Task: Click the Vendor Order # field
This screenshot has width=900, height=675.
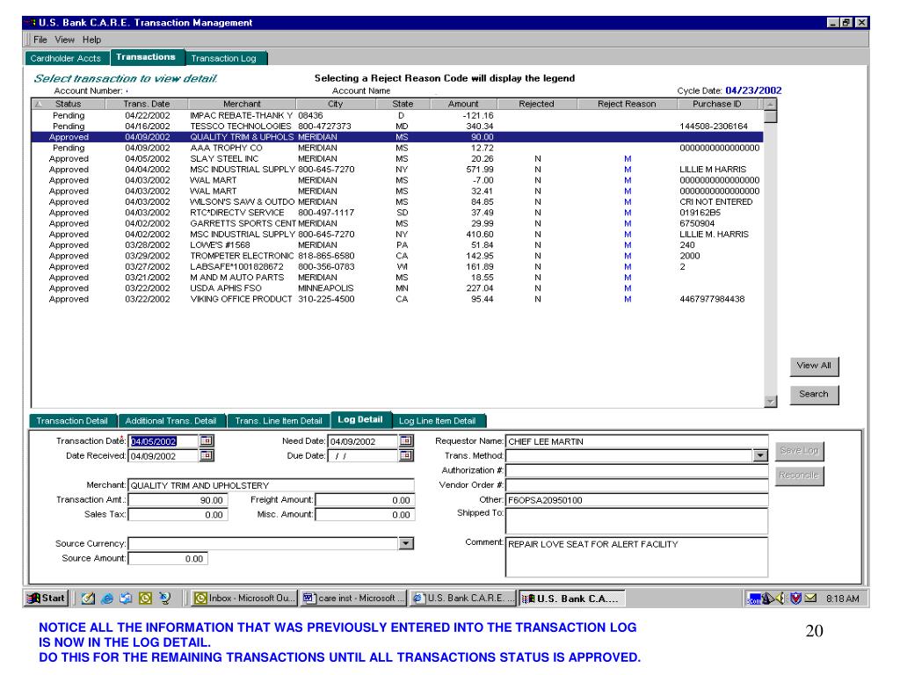Action: coord(636,485)
